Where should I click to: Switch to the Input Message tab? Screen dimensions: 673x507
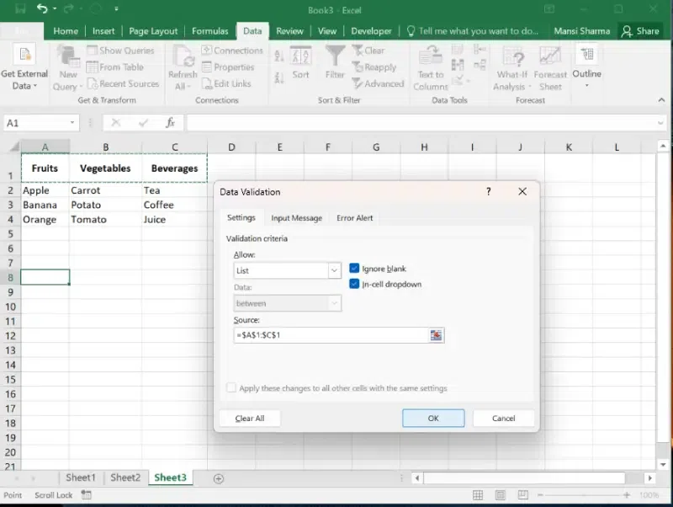[296, 218]
